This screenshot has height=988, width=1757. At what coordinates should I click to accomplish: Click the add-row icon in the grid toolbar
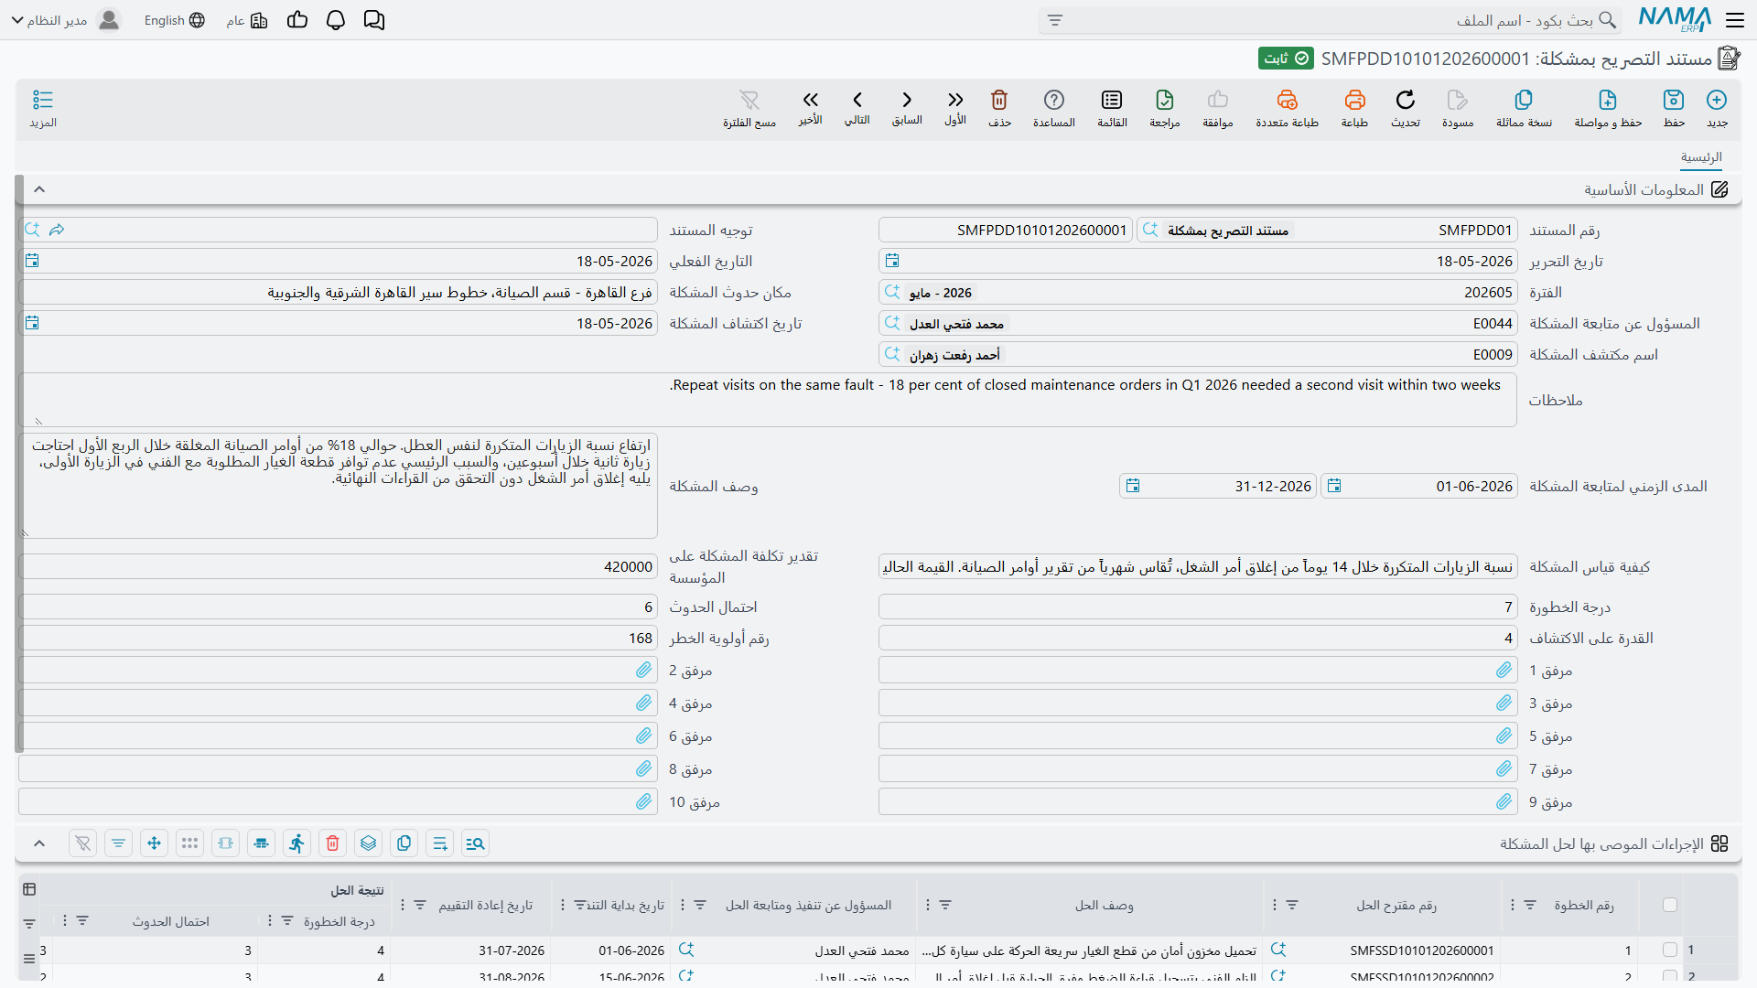(440, 843)
